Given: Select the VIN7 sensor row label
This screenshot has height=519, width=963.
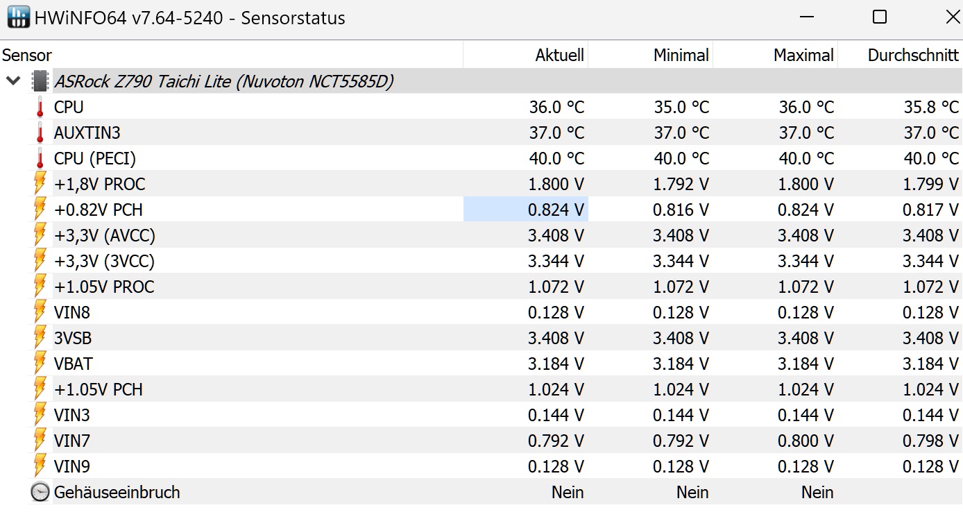Looking at the screenshot, I should 72,441.
